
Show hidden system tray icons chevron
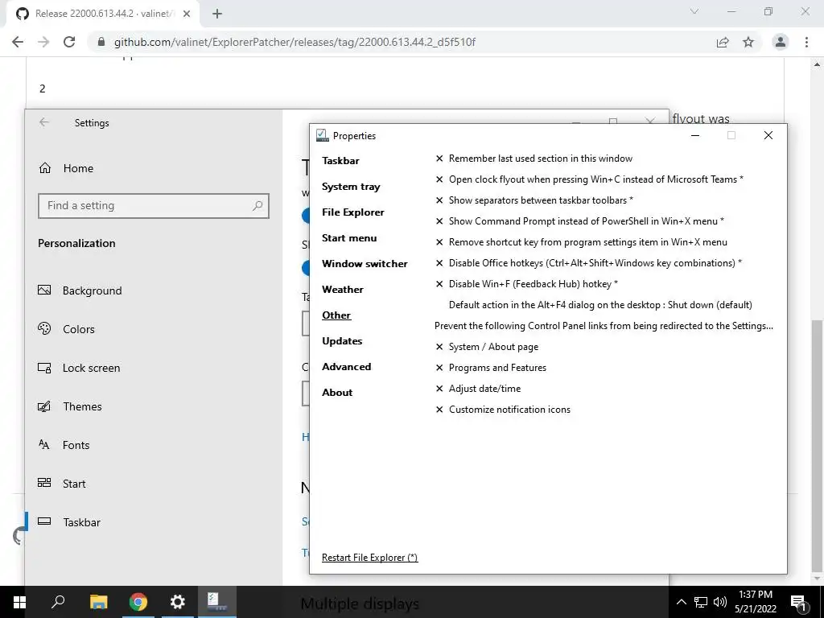click(681, 602)
